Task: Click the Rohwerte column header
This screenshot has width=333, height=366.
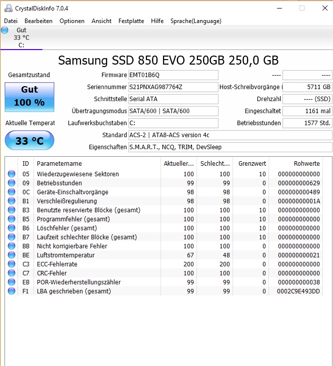Action: (295, 163)
